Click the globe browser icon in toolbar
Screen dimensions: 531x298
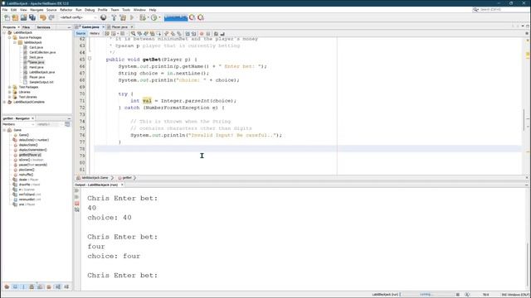(103, 17)
